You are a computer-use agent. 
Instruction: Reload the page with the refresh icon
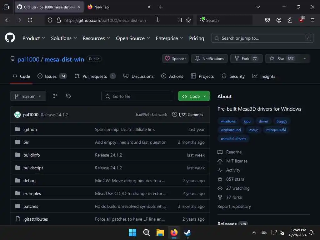tap(30, 20)
